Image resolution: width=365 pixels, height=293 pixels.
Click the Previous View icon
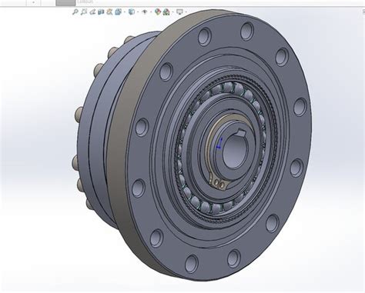(x=92, y=12)
